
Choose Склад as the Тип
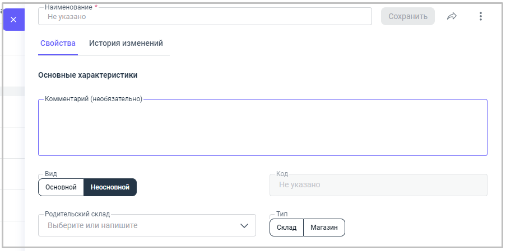coord(286,228)
